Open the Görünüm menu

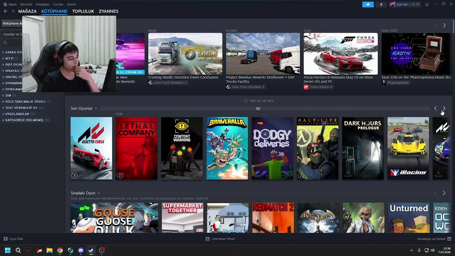(x=26, y=4)
